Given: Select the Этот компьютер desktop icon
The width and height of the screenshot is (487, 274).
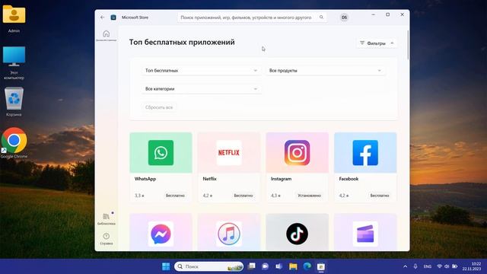Looking at the screenshot, I should pyautogui.click(x=14, y=63).
